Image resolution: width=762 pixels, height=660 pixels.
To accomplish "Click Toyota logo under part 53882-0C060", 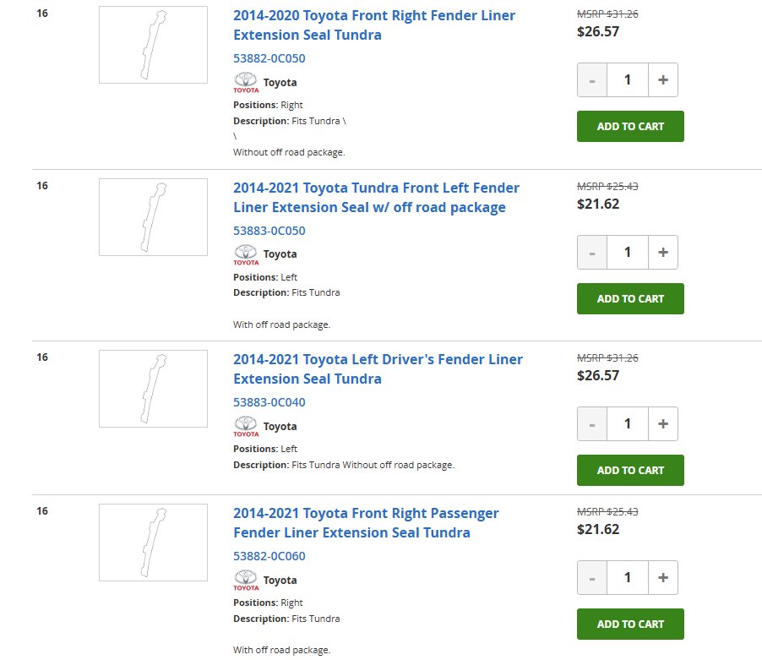I will coord(246,581).
